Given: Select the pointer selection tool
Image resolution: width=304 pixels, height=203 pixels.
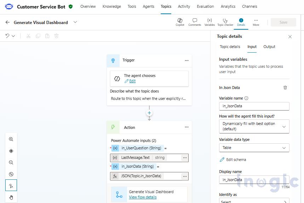Looking at the screenshot, I should click(x=11, y=185).
